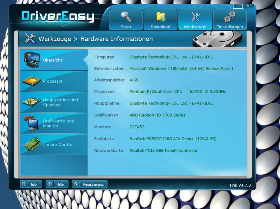This screenshot has height=209, width=280.
Task: Click the tools icon in the breadcrumb header
Action: coord(30,38)
